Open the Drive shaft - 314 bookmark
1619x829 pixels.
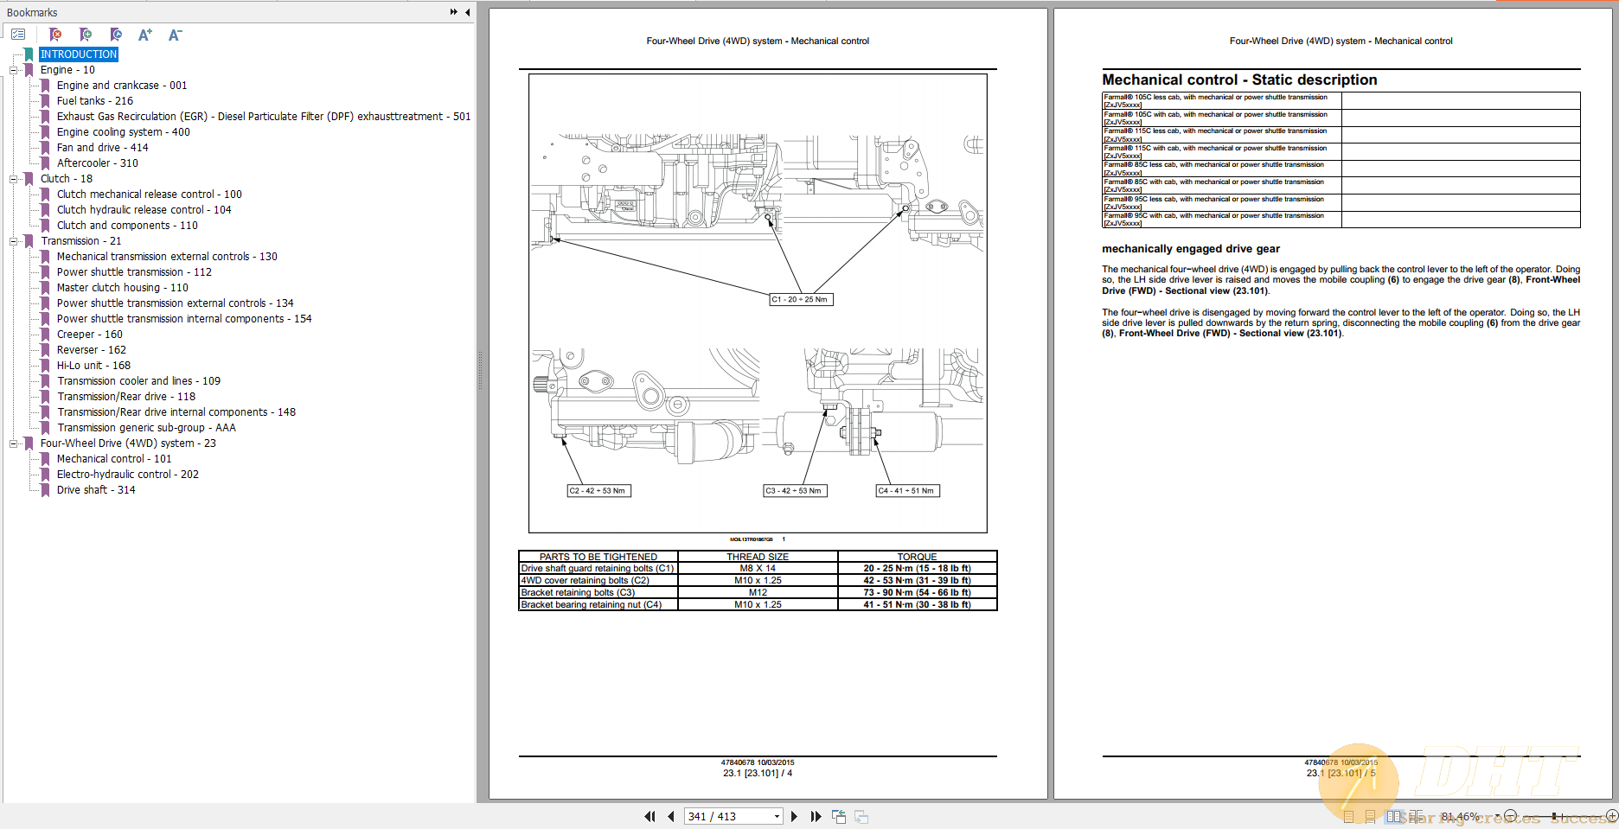coord(95,489)
